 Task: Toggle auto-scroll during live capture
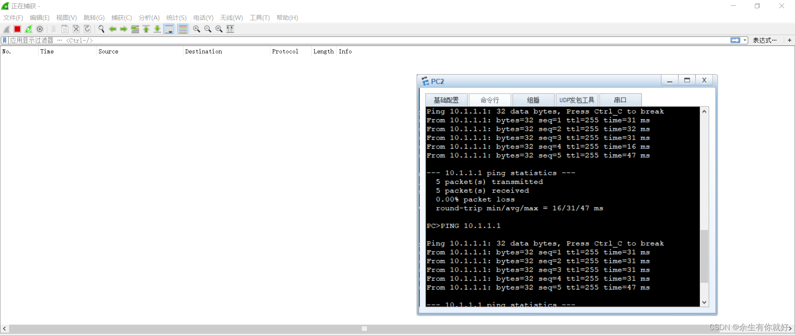(x=169, y=29)
